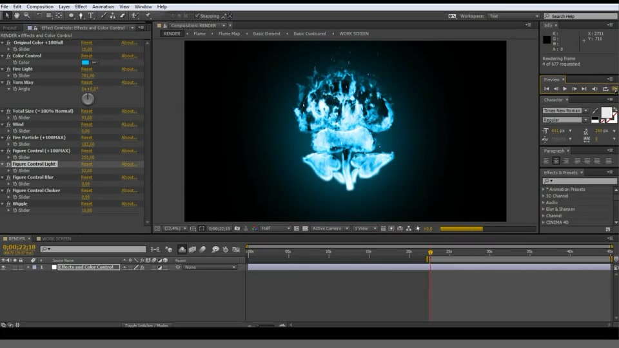This screenshot has width=619, height=348.
Task: Select the Hand tool in toolbar
Action: click(x=17, y=15)
